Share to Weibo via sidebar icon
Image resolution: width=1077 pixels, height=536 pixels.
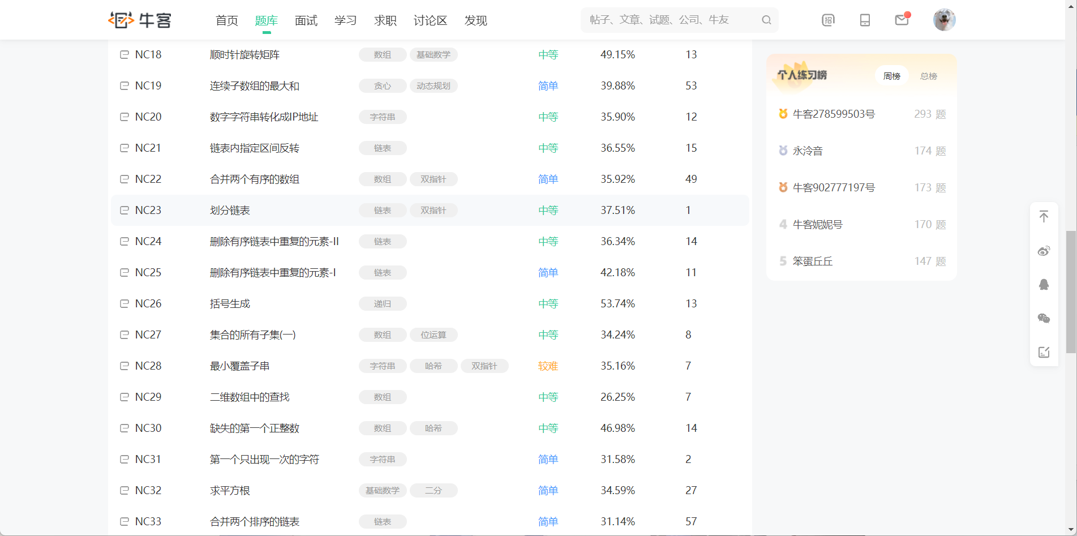pos(1044,251)
